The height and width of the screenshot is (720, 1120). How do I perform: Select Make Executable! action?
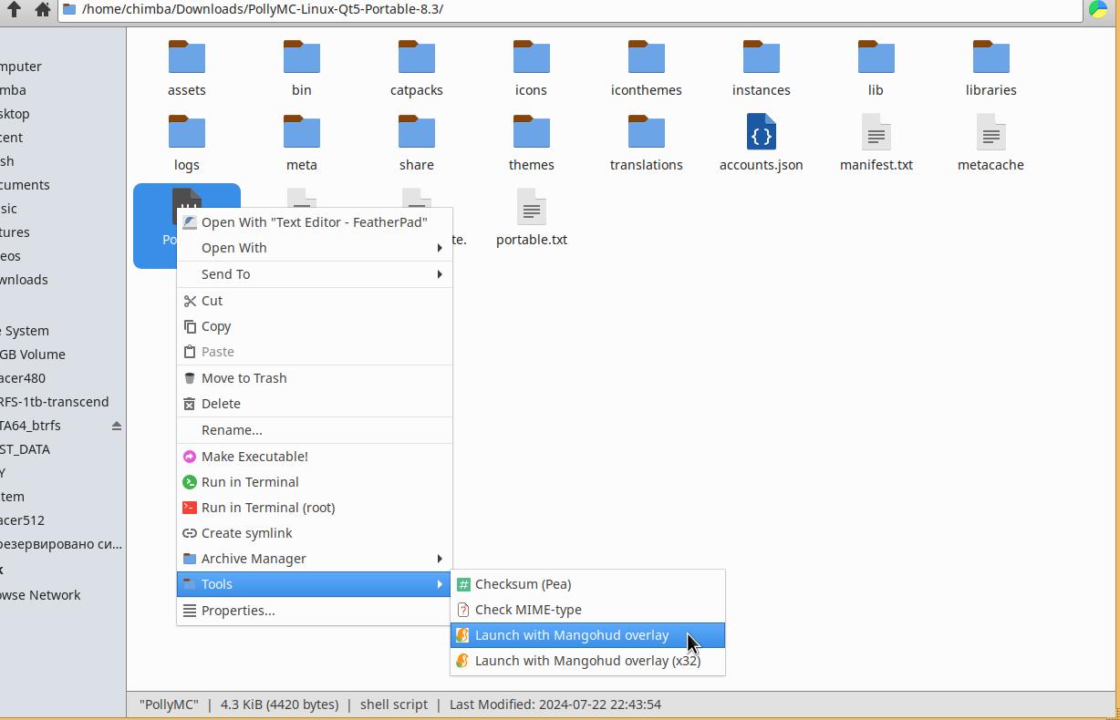[315, 457]
